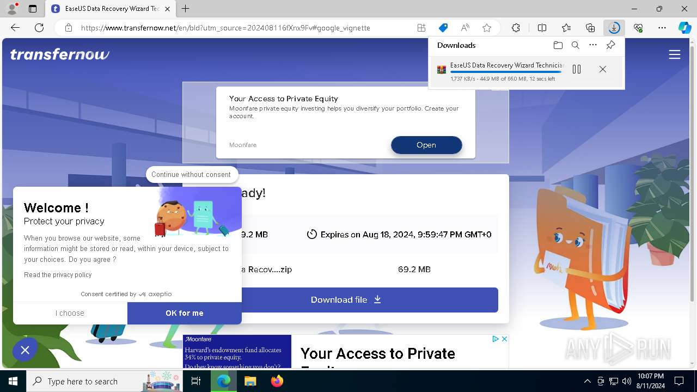Open the tab actions menu icon
Viewport: 697px width, 392px height.
click(x=33, y=9)
